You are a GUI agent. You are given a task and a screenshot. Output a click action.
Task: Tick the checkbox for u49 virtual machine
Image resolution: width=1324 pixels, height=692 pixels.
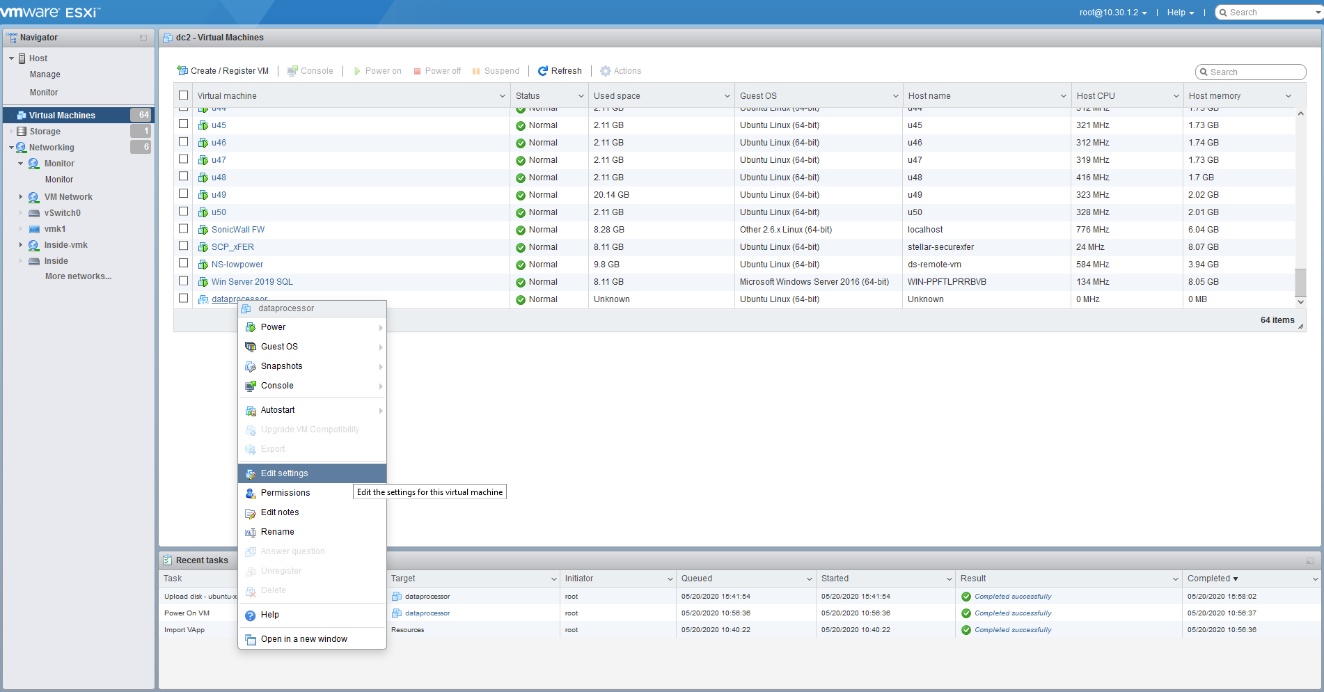point(184,194)
